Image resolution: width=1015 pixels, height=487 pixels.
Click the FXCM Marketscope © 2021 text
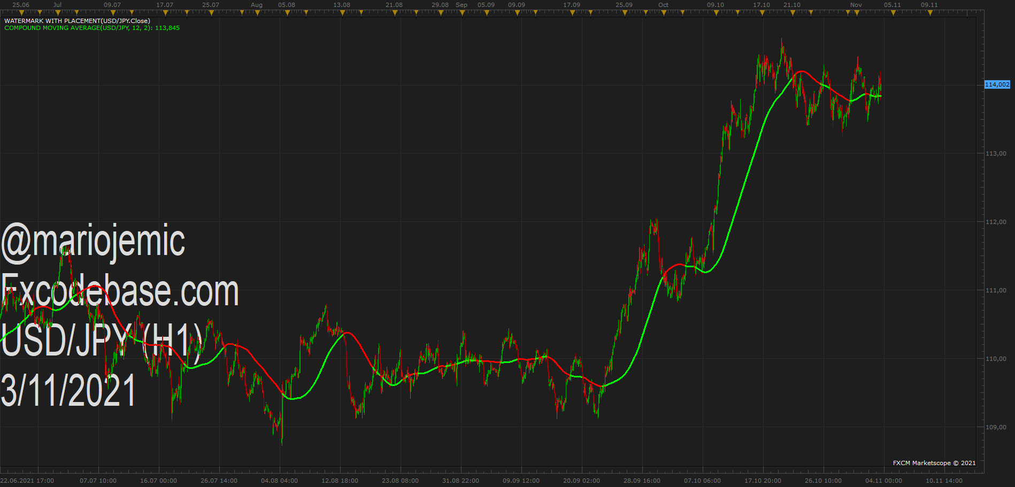coord(934,463)
